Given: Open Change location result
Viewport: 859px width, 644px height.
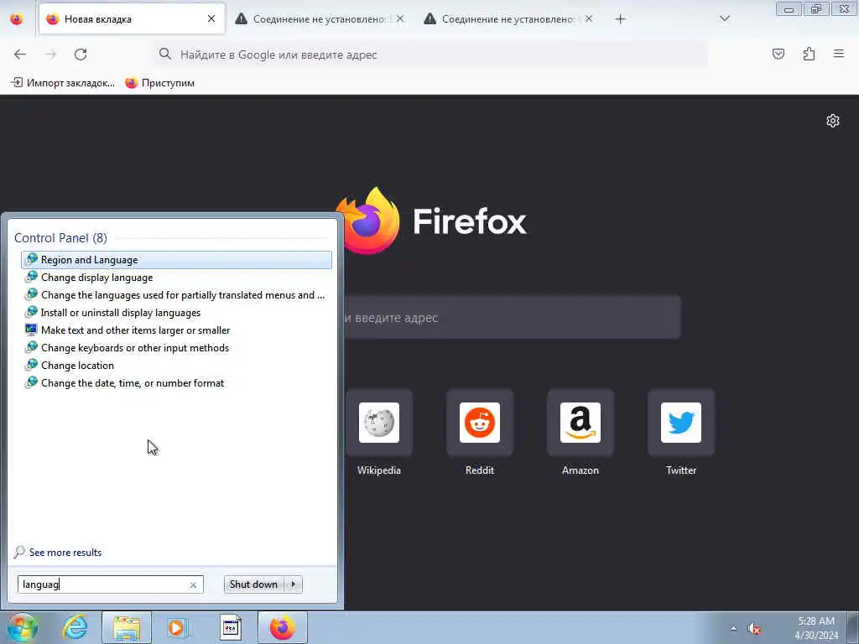Looking at the screenshot, I should [x=176, y=365].
